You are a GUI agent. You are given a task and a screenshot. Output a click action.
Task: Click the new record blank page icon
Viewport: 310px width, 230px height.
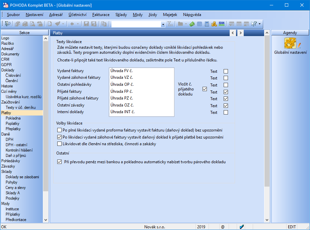50,24
